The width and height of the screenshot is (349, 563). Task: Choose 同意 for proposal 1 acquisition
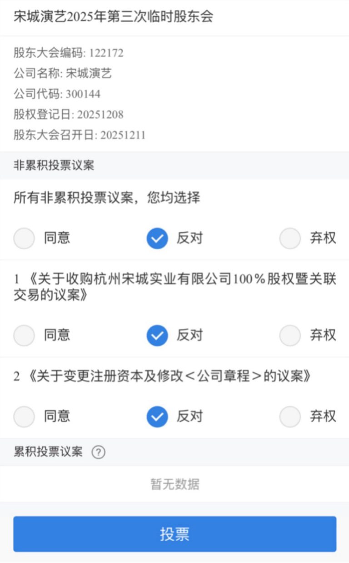click(24, 336)
